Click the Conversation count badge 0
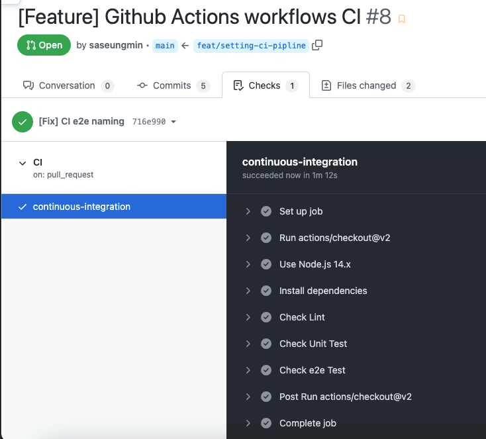This screenshot has height=439, width=486. tap(107, 86)
